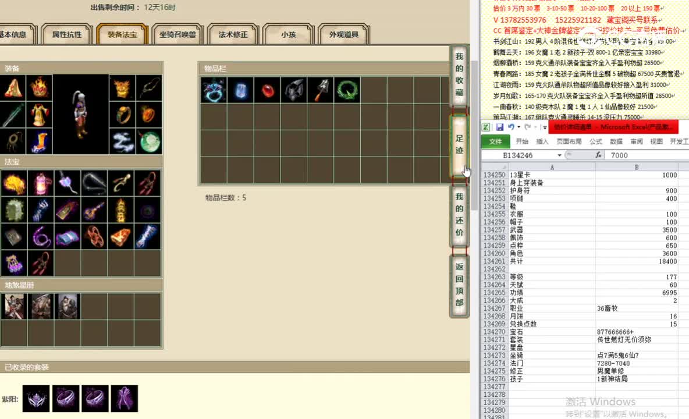Open the Excel 插入 ribbon tab
The image size is (689, 419).
click(x=542, y=141)
